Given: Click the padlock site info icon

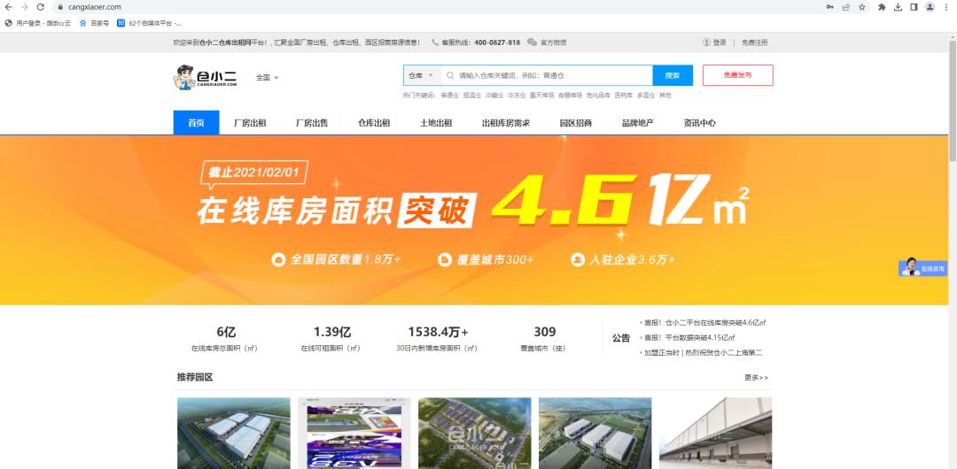Looking at the screenshot, I should [60, 7].
